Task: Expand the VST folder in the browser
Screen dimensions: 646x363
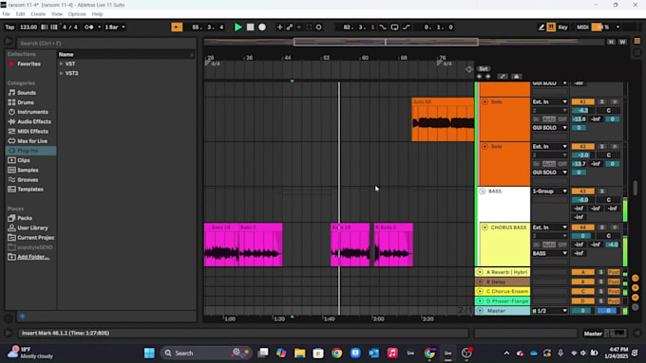Action: [x=61, y=64]
